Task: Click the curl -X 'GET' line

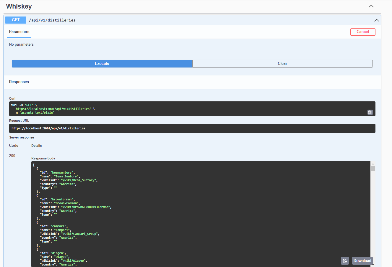Action: coord(24,105)
